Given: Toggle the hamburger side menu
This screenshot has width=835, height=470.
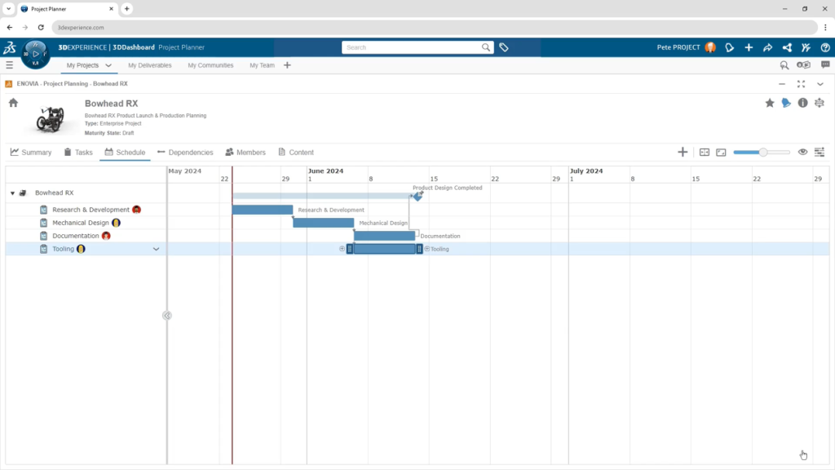Looking at the screenshot, I should click(x=9, y=65).
